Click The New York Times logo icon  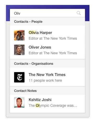(x=19, y=77)
